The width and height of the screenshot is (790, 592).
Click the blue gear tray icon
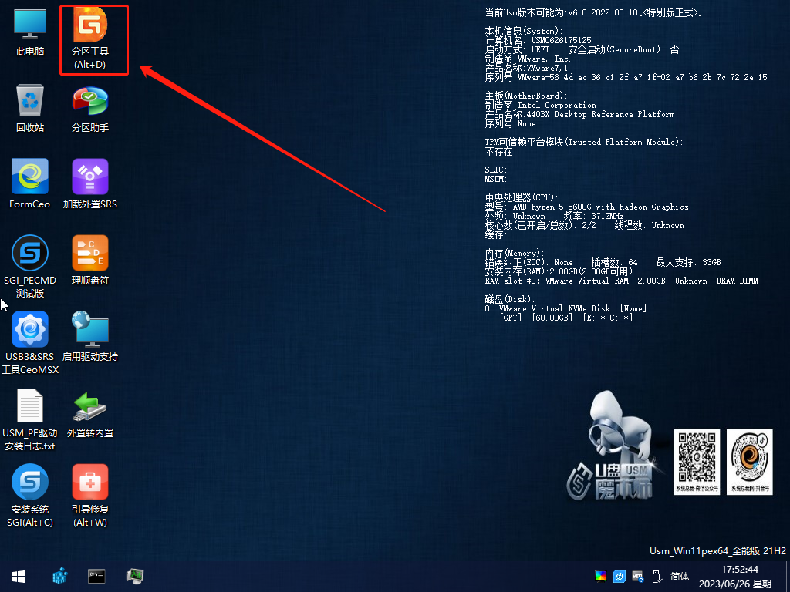point(620,577)
